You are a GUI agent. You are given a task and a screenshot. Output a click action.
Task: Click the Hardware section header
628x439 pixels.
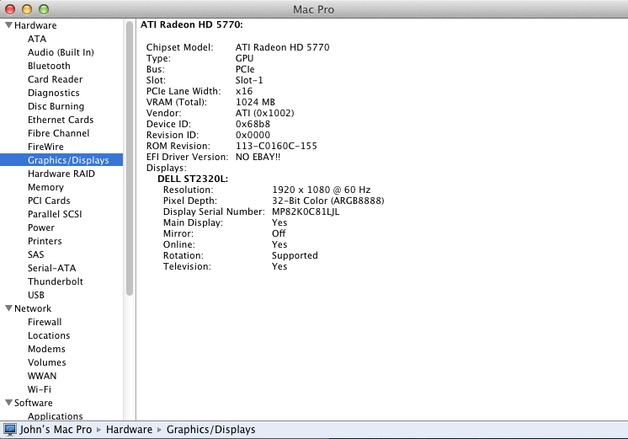(x=35, y=25)
